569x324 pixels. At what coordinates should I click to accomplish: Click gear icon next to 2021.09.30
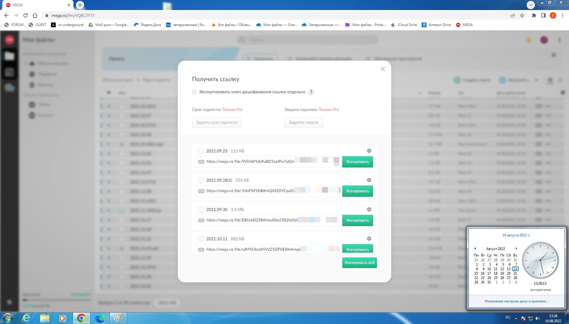click(x=369, y=209)
